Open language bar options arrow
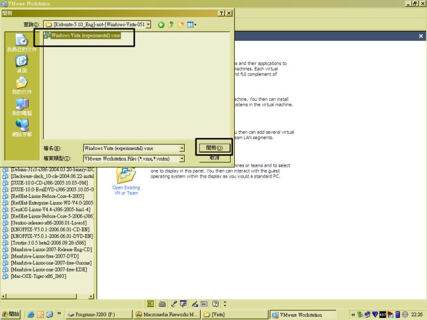The image size is (427, 320). point(225,303)
